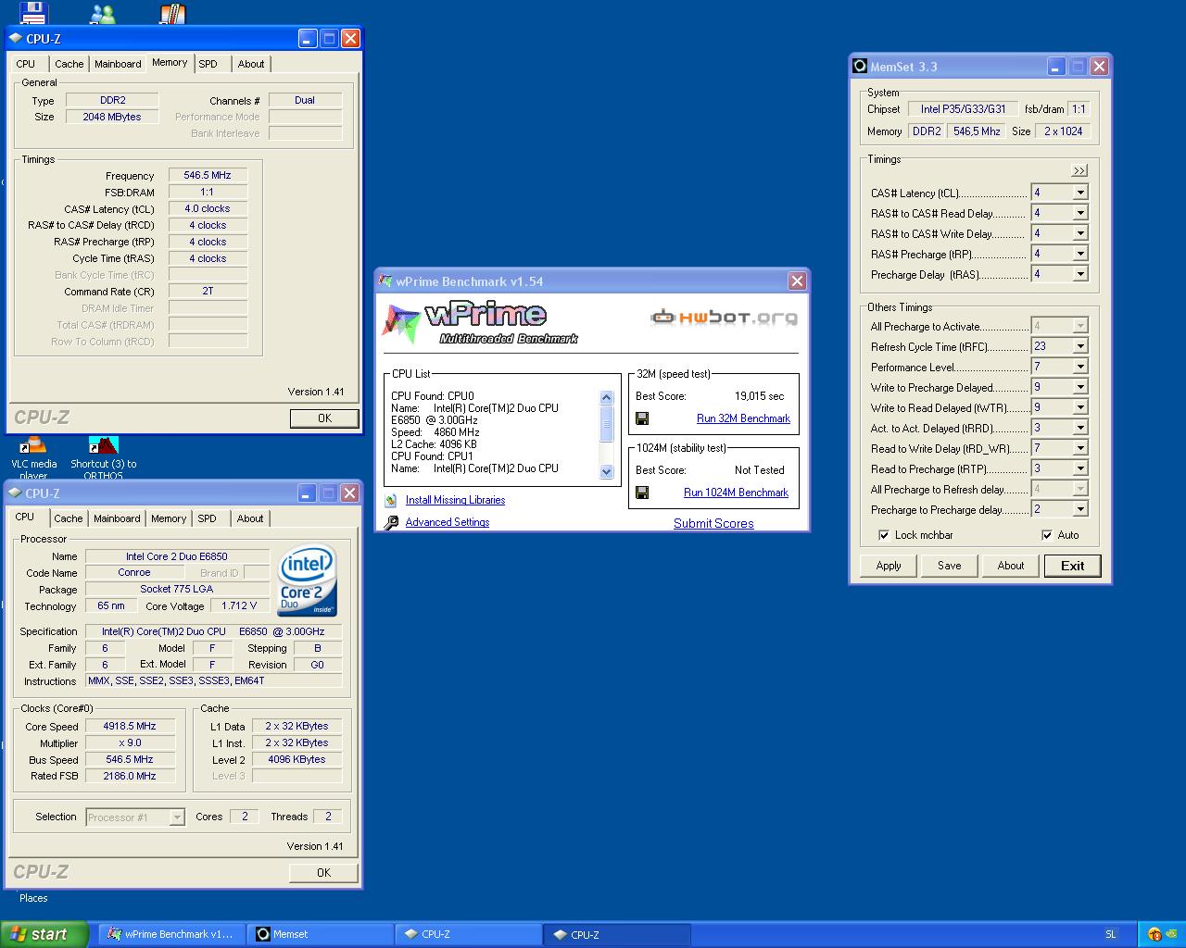Open the Write to Read Delayed (tWTR) dropdown
The image size is (1186, 948).
coord(1080,407)
